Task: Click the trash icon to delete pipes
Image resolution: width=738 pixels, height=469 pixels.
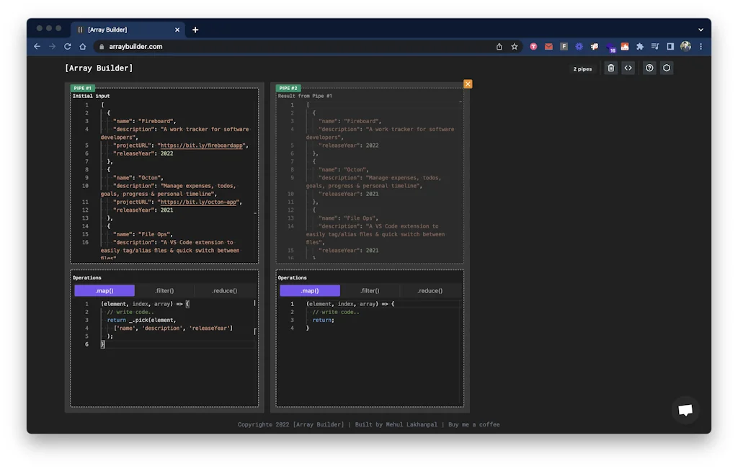Action: pos(610,68)
